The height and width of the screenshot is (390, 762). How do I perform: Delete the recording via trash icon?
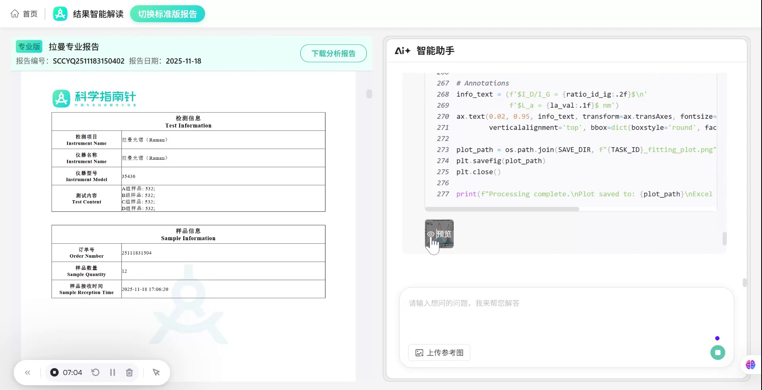tap(129, 372)
